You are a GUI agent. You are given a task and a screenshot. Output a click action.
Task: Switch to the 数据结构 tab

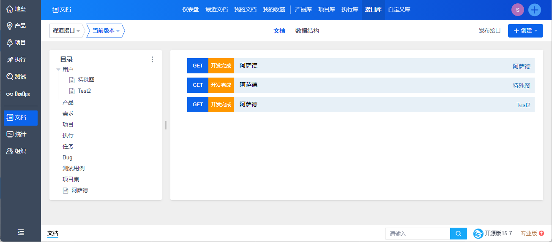point(307,31)
